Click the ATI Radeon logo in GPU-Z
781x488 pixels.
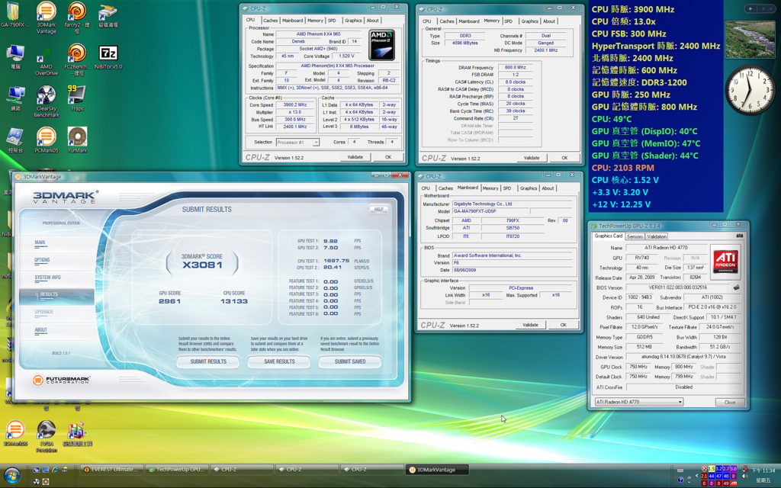tap(725, 261)
